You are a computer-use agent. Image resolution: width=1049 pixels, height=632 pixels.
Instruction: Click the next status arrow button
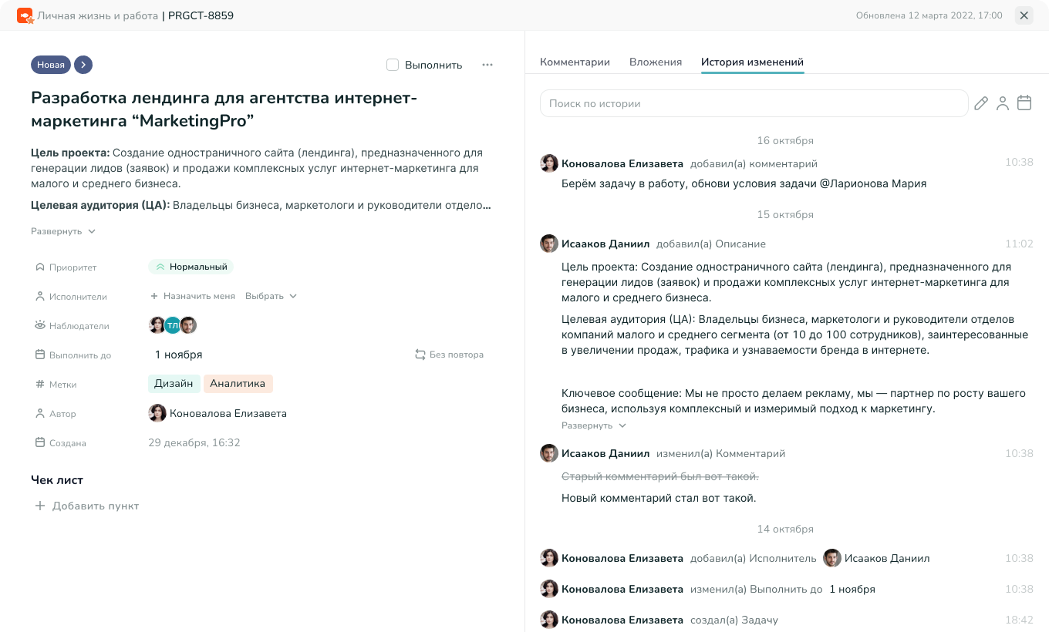(83, 65)
